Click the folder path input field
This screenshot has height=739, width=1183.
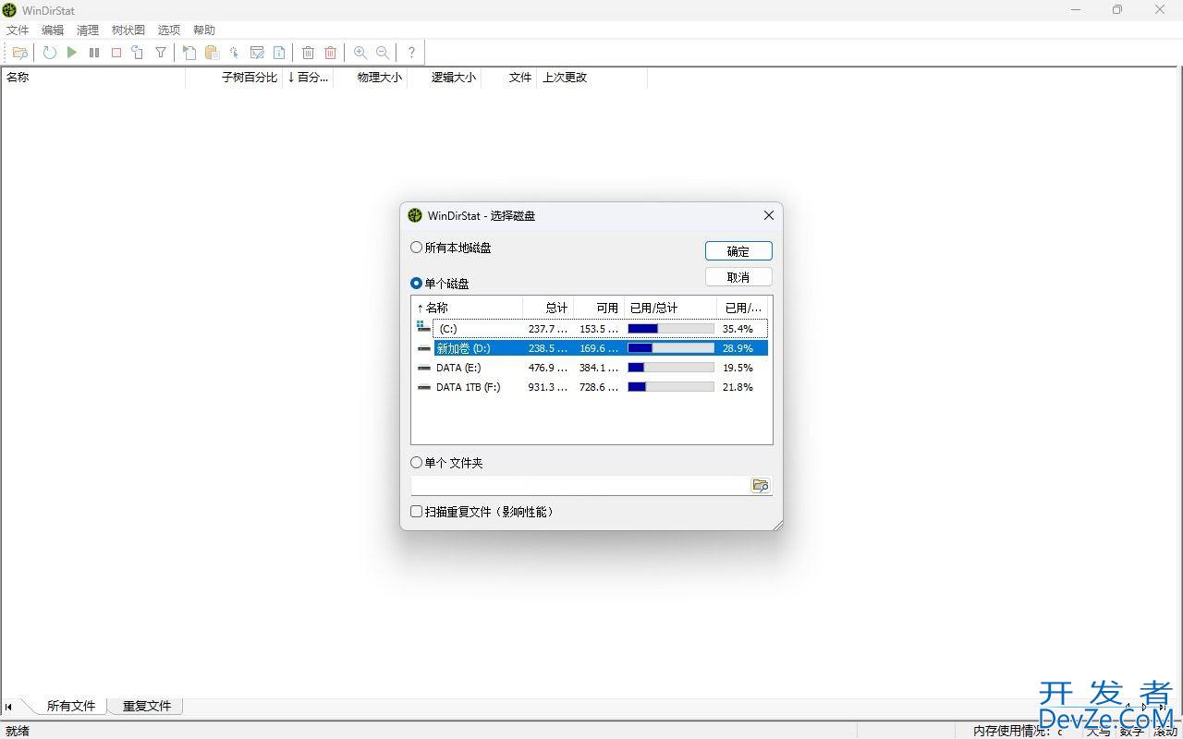click(x=580, y=485)
